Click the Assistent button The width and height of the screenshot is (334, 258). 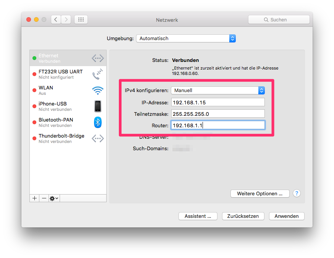(x=198, y=216)
